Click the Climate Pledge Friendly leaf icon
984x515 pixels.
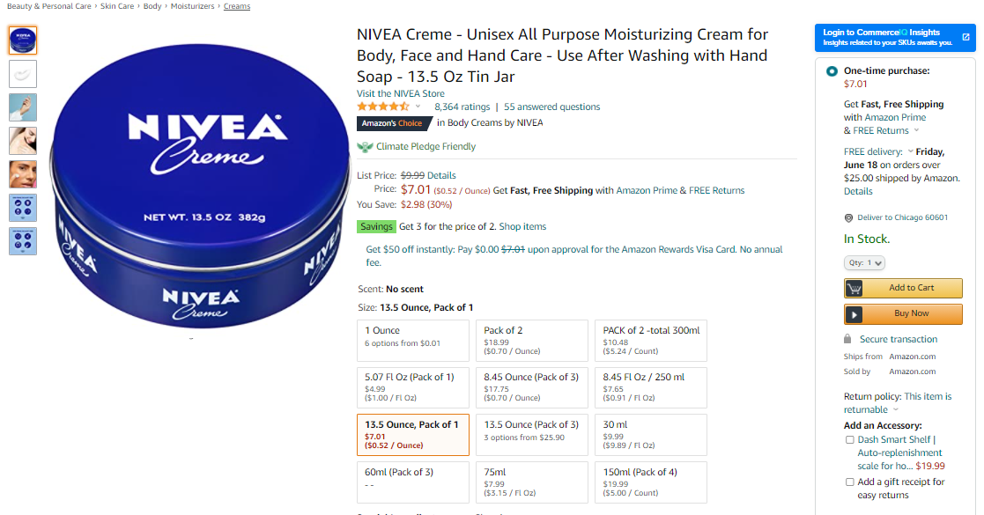click(365, 147)
